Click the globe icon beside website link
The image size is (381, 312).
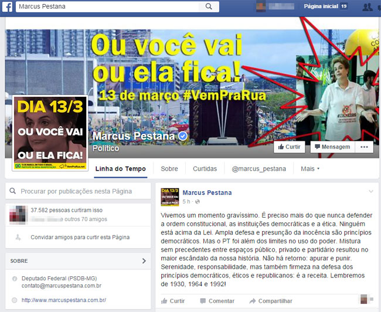[x=15, y=300]
